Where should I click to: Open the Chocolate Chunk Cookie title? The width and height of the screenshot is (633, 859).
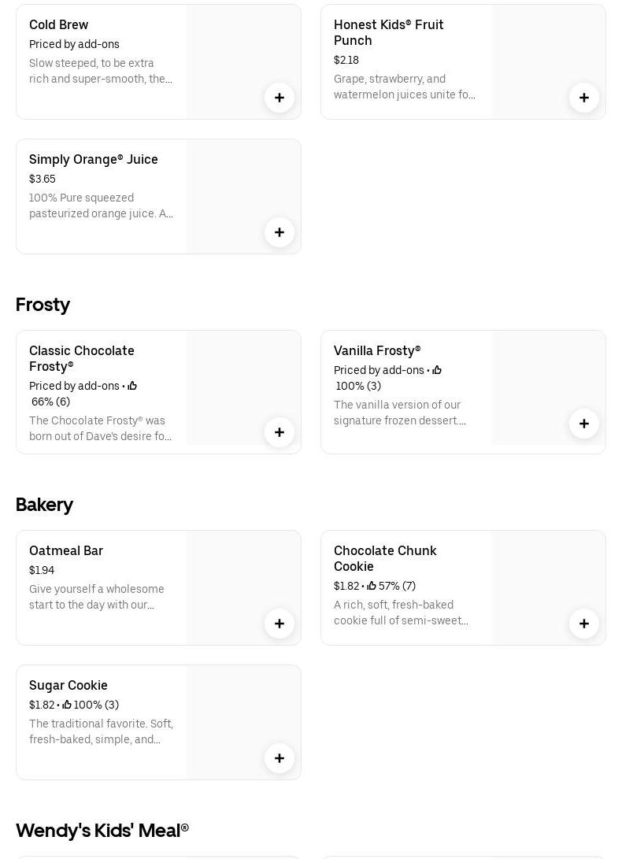point(385,558)
